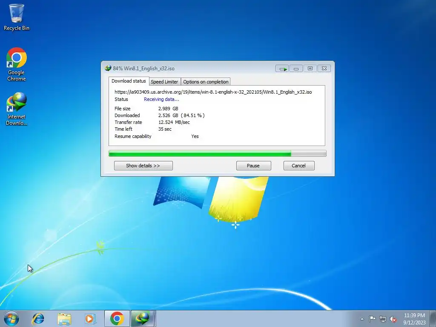Open the Action Center flag icon
The image size is (436, 327).
[x=372, y=319]
